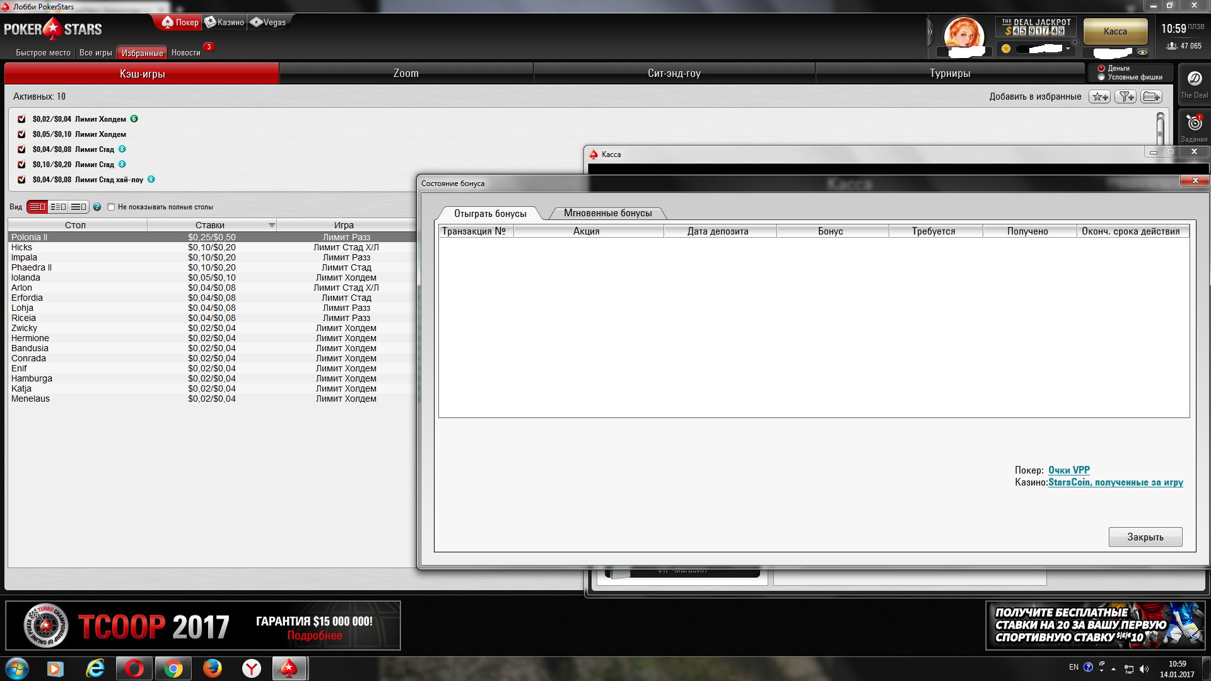Open Все игры menu

tap(96, 53)
